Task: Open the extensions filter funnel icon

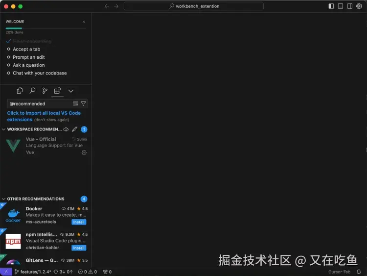Action: tap(83, 103)
